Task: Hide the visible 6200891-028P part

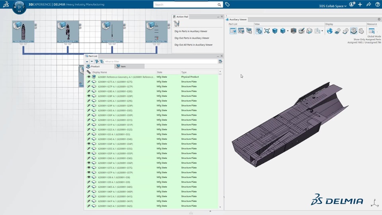Action: coord(89,96)
